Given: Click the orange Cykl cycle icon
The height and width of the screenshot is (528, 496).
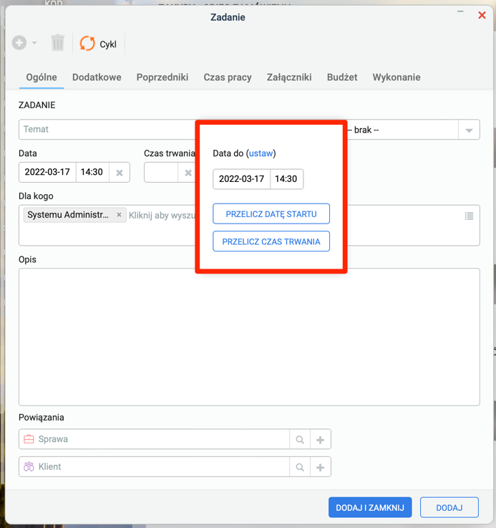Looking at the screenshot, I should point(87,44).
